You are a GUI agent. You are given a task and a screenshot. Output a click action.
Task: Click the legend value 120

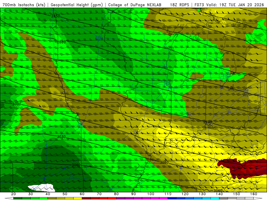185,194
